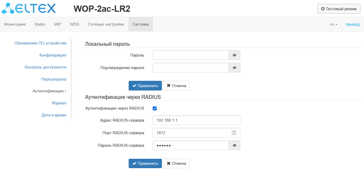Show the local password field text
364x170 pixels.
pos(235,55)
